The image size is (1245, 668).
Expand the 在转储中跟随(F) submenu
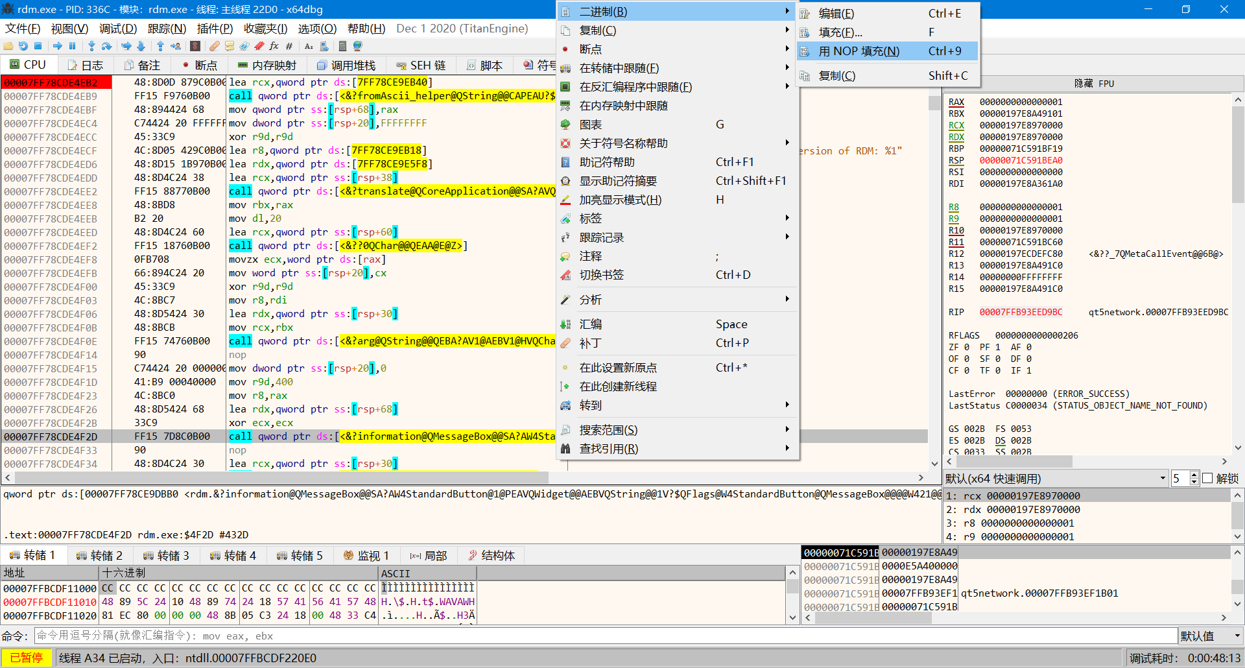click(x=676, y=68)
